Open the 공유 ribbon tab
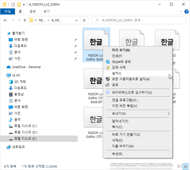The width and height of the screenshot is (190, 170). (x=33, y=12)
